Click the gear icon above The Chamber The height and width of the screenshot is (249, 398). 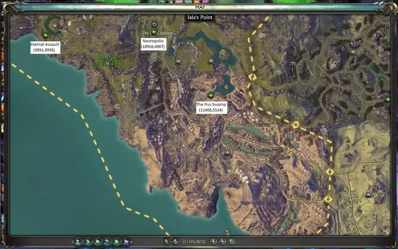pyautogui.click(x=154, y=24)
